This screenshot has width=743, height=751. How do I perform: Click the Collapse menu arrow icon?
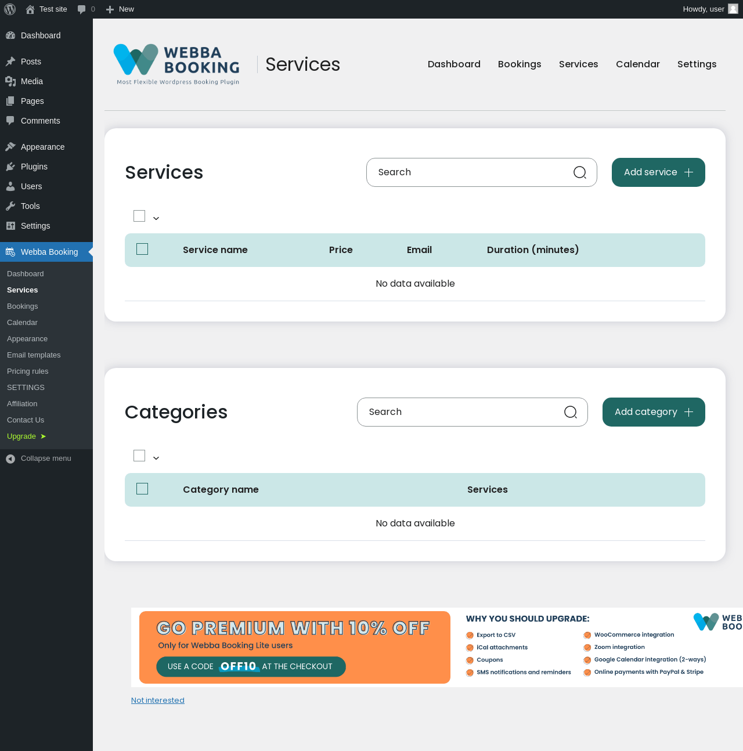(x=10, y=459)
